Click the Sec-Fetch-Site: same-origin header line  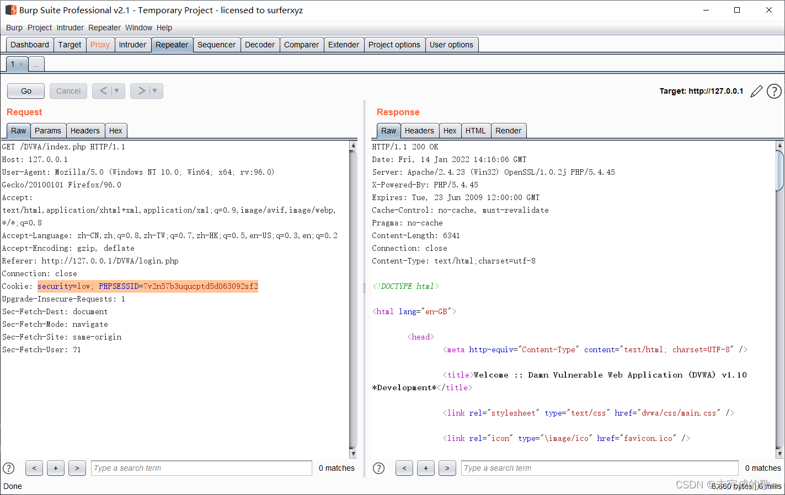62,337
